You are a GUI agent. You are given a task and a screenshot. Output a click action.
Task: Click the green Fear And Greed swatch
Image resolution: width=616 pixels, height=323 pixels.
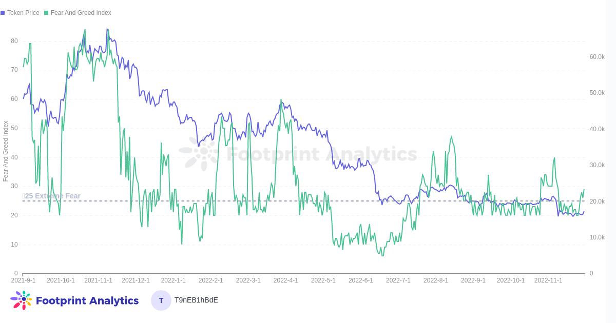click(x=46, y=13)
